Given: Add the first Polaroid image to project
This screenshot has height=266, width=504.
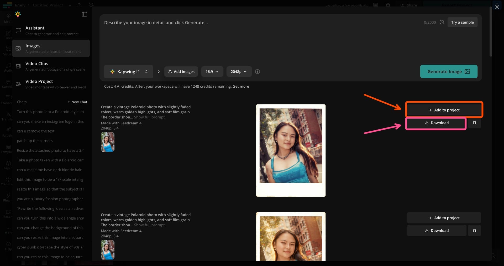Looking at the screenshot, I should 444,110.
